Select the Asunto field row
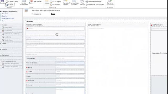Viewport: 168px width, 94px height. (55, 67)
